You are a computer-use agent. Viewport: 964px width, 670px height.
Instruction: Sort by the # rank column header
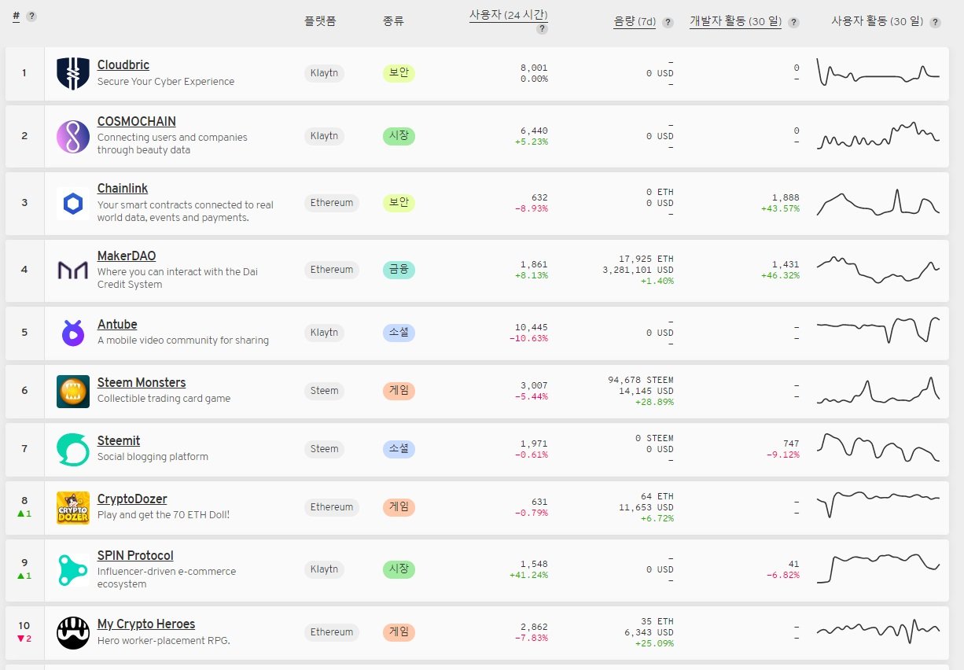pyautogui.click(x=16, y=16)
